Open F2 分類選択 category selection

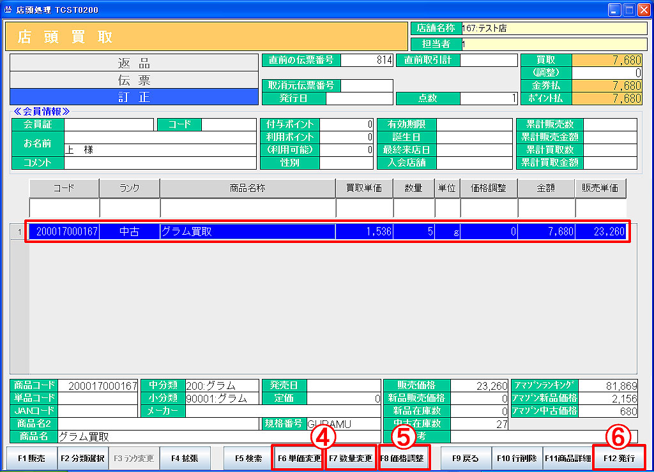coord(82,458)
